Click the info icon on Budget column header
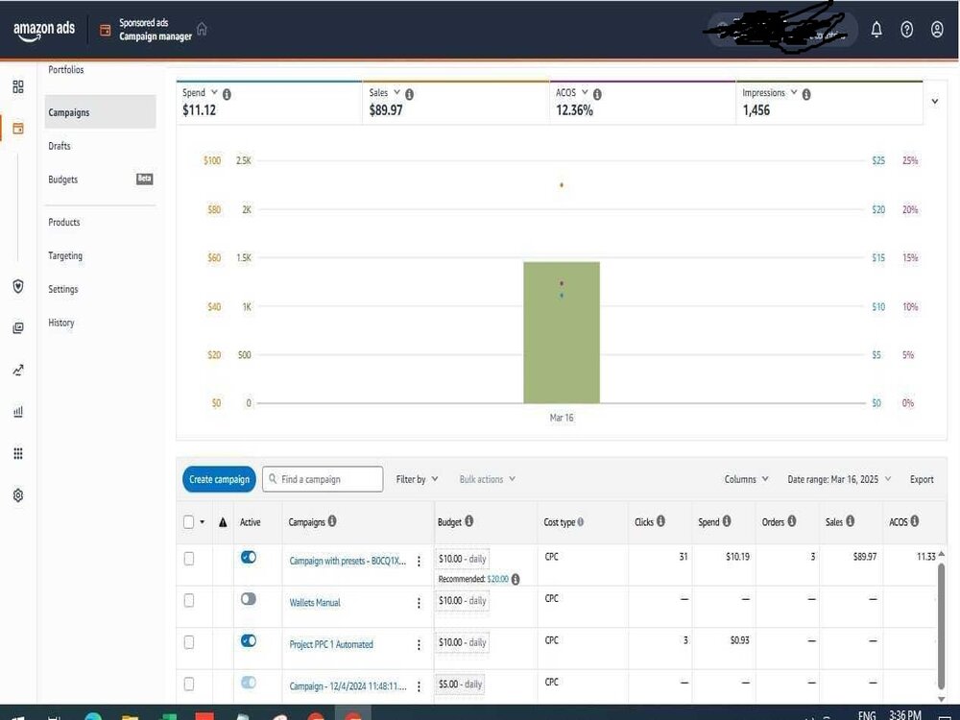This screenshot has height=720, width=960. tap(469, 521)
